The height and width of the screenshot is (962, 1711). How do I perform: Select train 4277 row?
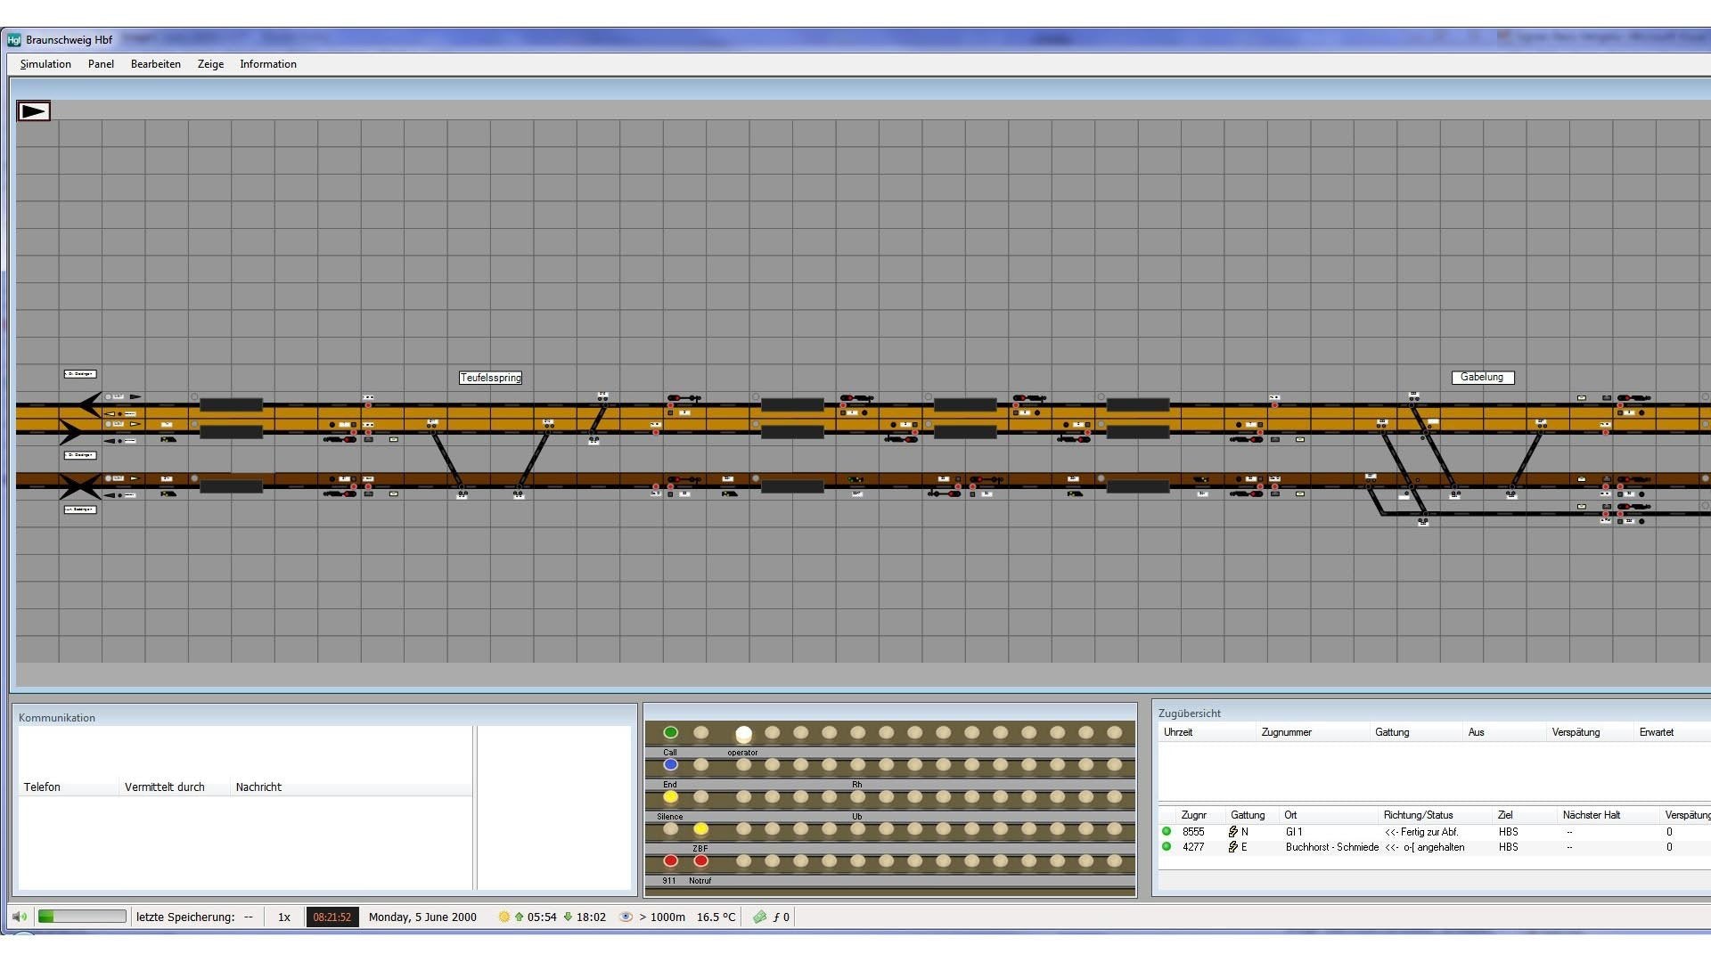(1434, 847)
